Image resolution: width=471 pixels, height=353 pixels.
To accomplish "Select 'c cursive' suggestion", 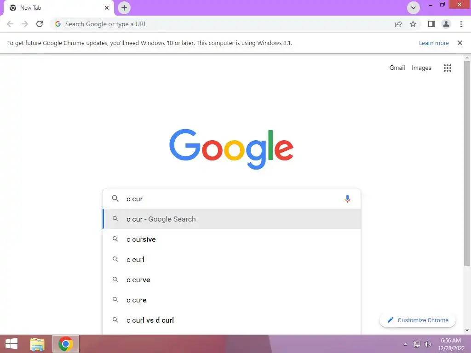I will tap(231, 239).
